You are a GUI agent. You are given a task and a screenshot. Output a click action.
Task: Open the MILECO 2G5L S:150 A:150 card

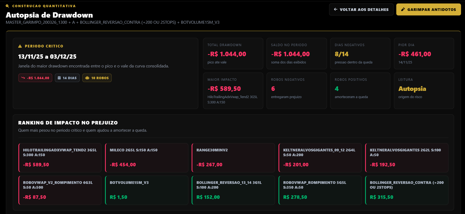[x=147, y=158]
